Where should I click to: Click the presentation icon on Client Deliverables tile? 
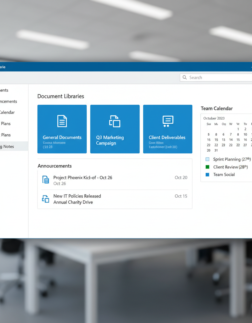click(168, 121)
